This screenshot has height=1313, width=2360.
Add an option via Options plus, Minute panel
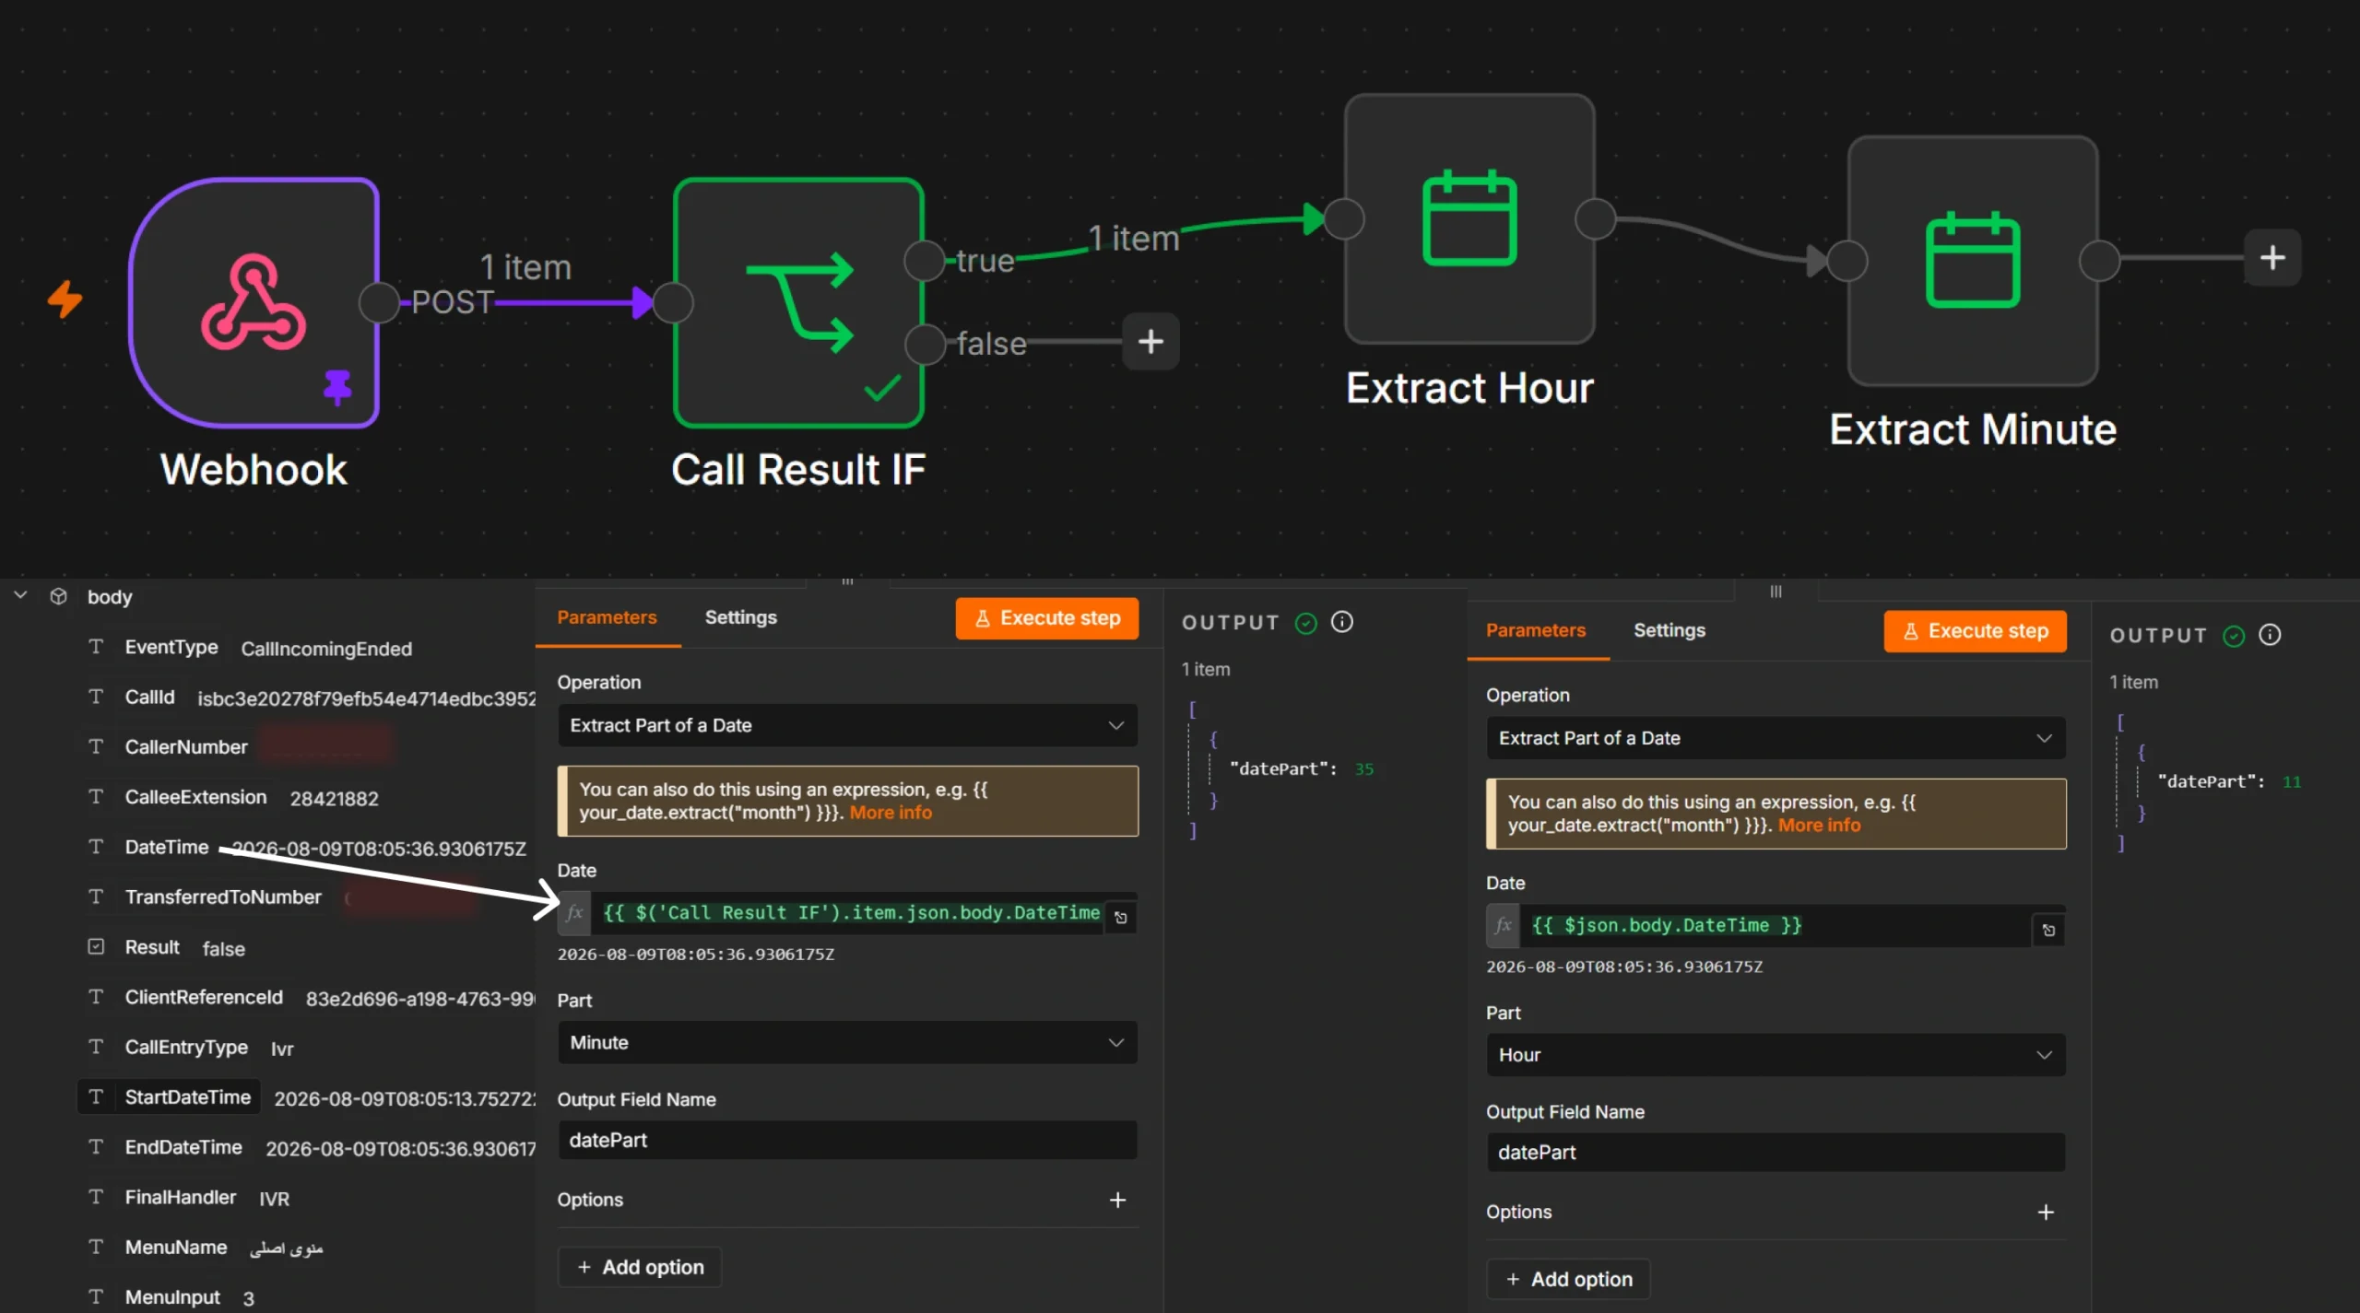(1117, 1200)
